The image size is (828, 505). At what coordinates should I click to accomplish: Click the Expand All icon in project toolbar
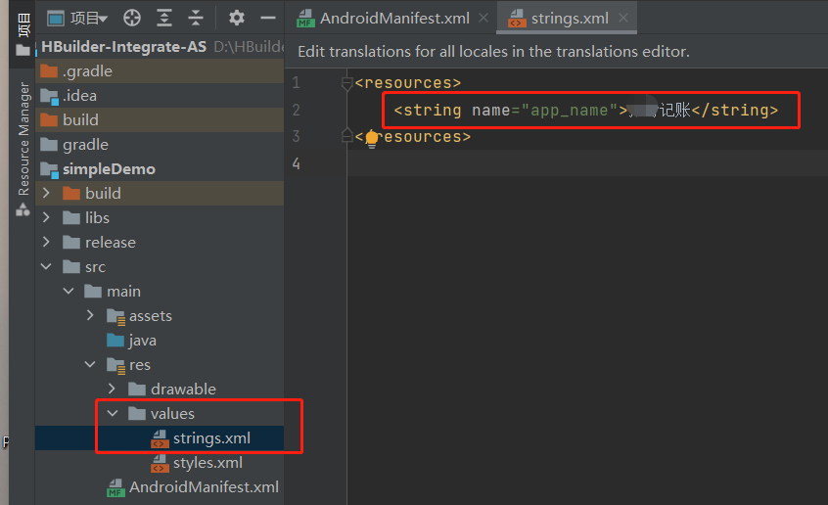pos(163,18)
